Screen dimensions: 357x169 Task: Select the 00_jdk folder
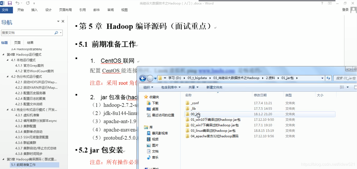[195, 114]
